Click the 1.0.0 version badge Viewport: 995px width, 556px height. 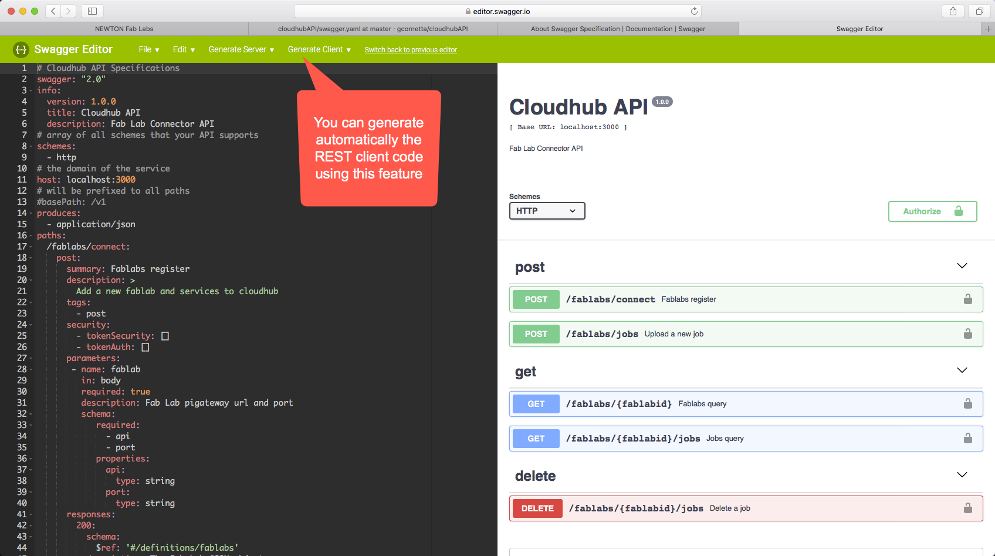(x=662, y=102)
